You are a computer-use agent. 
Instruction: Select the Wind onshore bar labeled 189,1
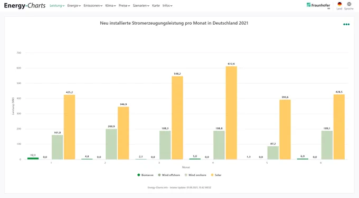point(327,145)
